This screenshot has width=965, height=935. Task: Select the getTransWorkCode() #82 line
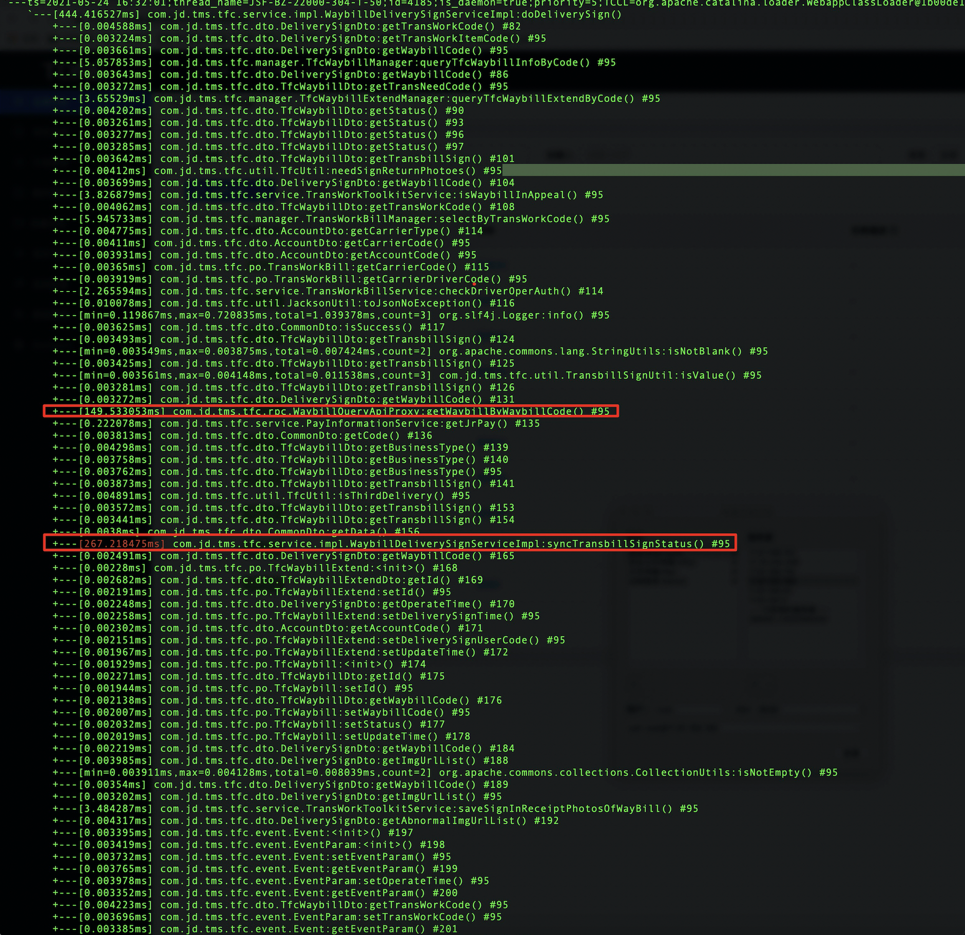(x=286, y=27)
